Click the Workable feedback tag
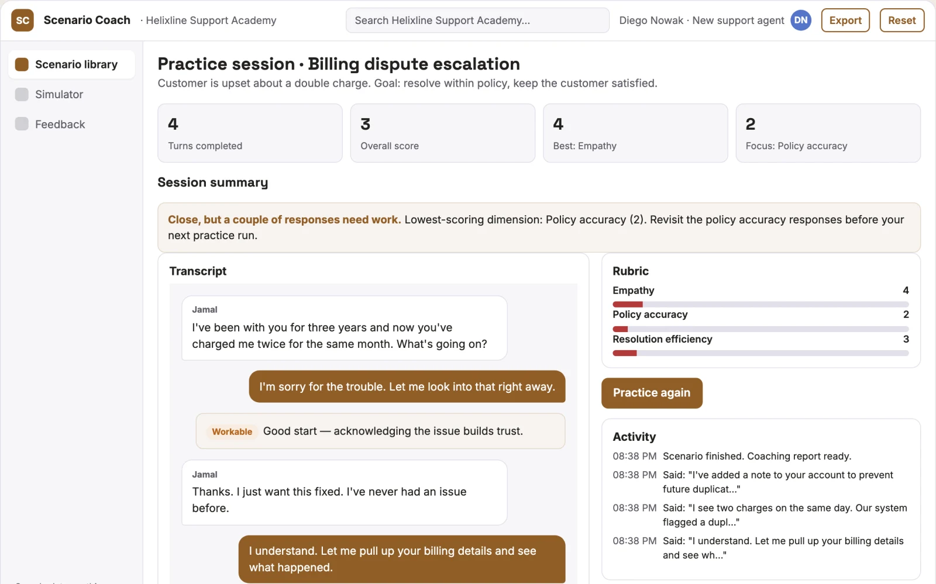 [232, 432]
